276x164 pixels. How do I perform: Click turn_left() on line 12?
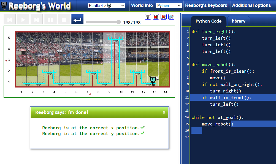(224, 104)
